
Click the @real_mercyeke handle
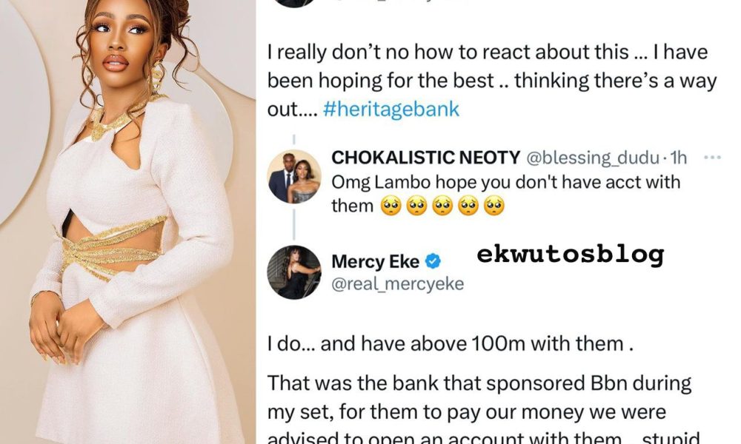pyautogui.click(x=397, y=284)
